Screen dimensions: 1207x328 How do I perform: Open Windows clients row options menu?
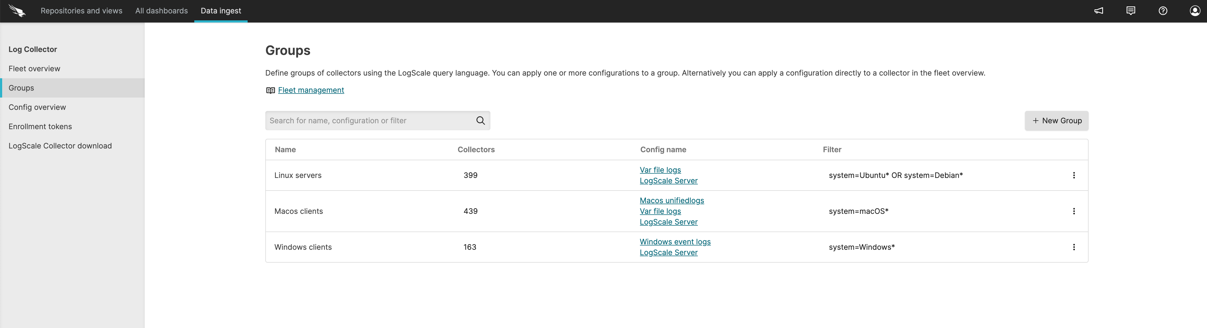[1074, 247]
